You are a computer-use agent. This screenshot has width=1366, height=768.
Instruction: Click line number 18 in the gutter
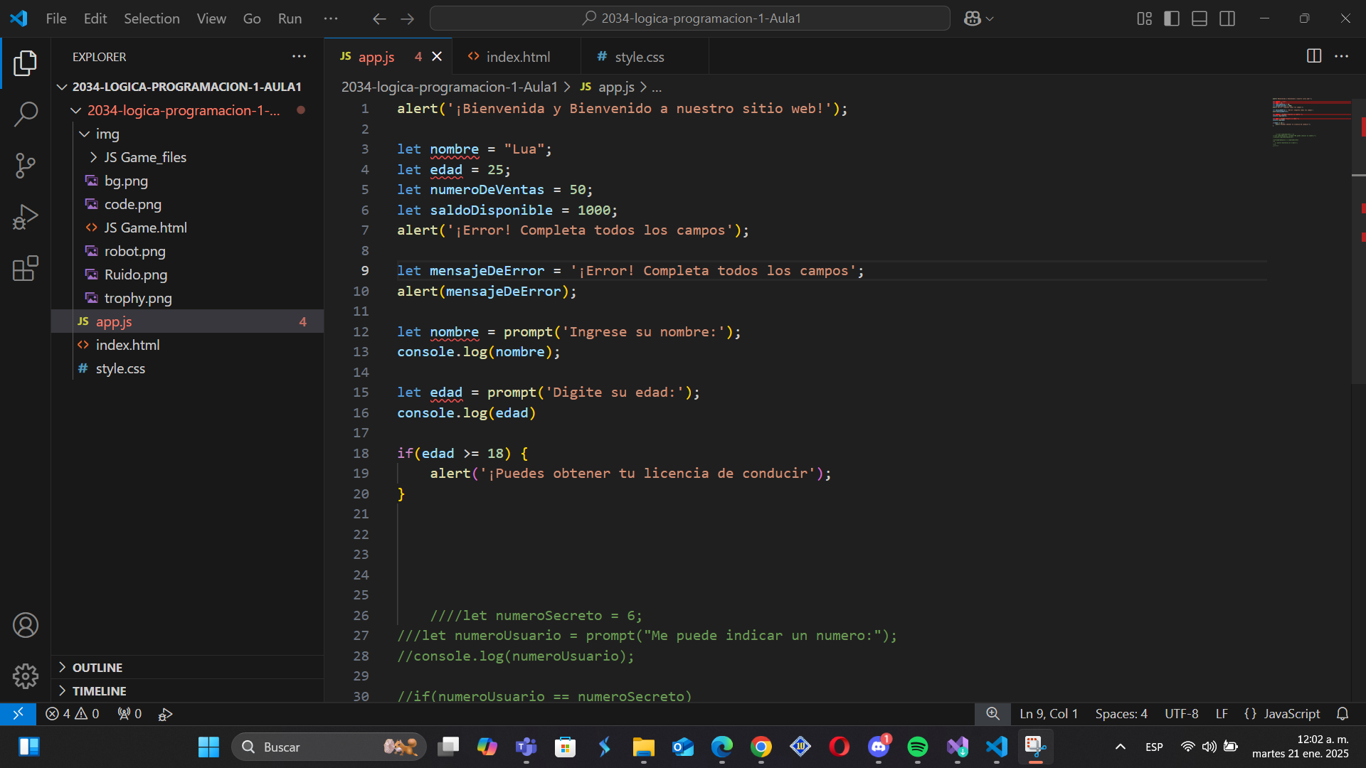pyautogui.click(x=361, y=453)
